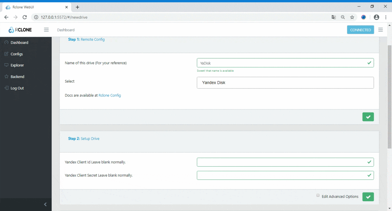Click the Step 1: Remote Config heading
The height and width of the screenshot is (211, 392).
click(x=86, y=39)
